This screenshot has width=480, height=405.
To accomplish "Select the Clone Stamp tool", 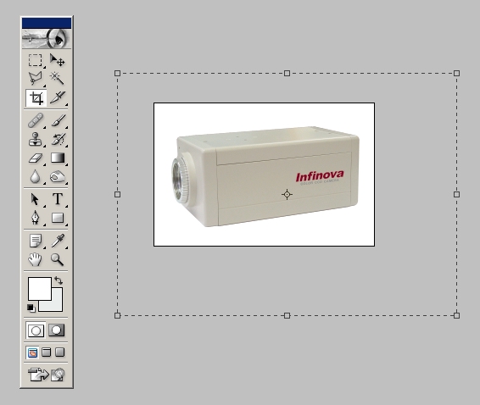I will click(x=36, y=139).
